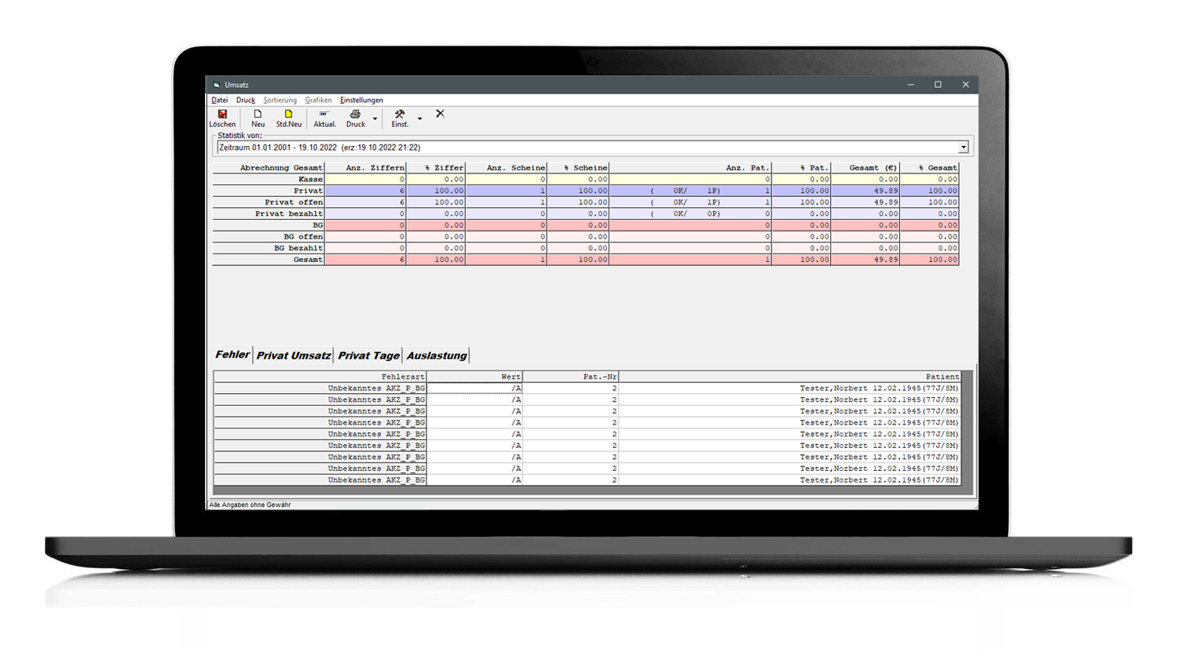The image size is (1178, 667).
Task: Refresh data with the Aktual. icon
Action: [x=324, y=115]
